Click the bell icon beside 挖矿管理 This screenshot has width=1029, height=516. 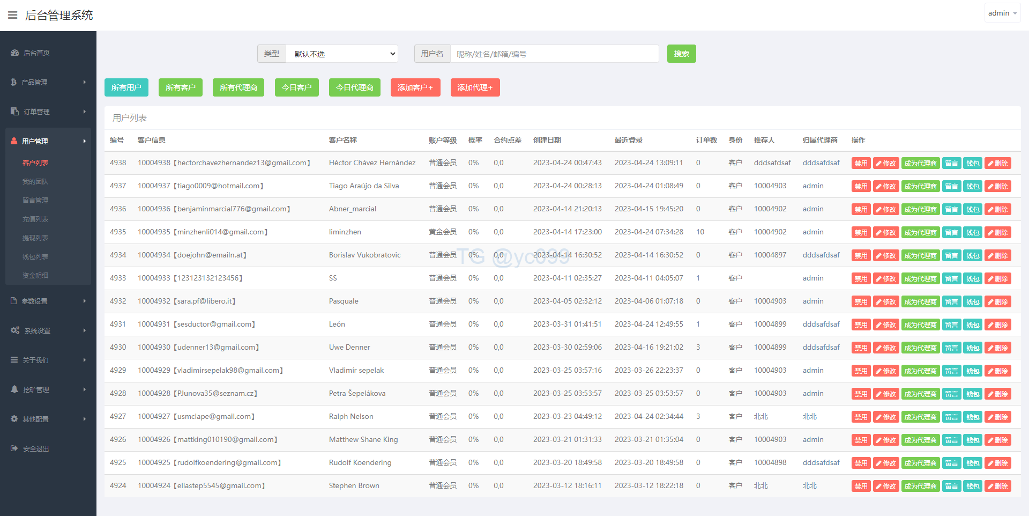(14, 389)
